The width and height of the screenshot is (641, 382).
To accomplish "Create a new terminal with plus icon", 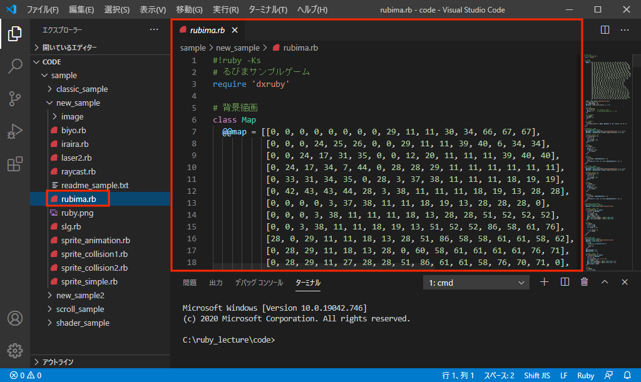I will tap(544, 282).
